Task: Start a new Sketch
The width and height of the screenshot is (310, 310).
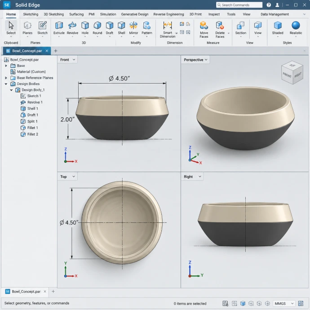Action: click(43, 28)
